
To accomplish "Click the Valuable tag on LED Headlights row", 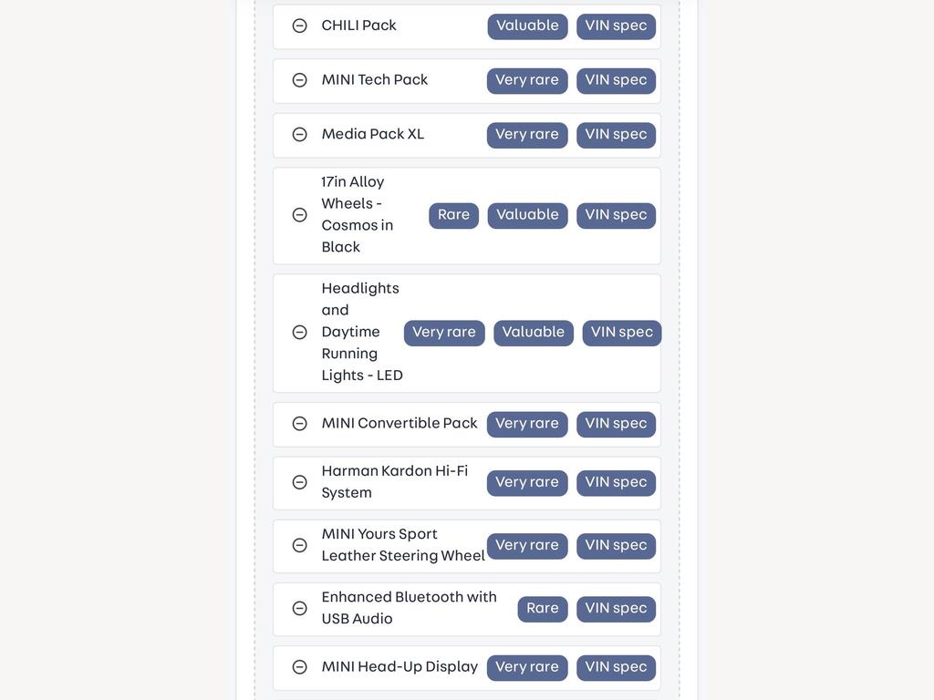I will pyautogui.click(x=534, y=333).
